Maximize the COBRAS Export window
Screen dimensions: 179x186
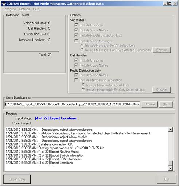pyautogui.click(x=170, y=4)
